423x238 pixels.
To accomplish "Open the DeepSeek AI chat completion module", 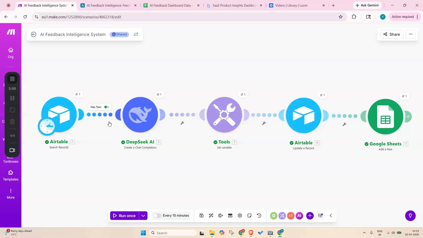I will click(x=140, y=115).
